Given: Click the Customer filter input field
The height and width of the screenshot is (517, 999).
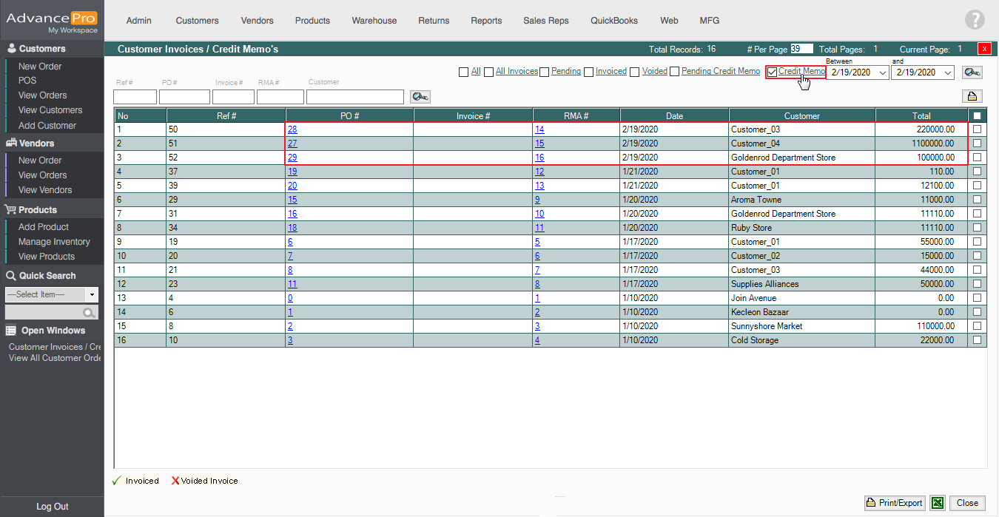Looking at the screenshot, I should [354, 97].
